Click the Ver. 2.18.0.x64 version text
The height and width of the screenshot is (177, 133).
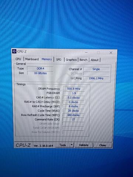43,146
